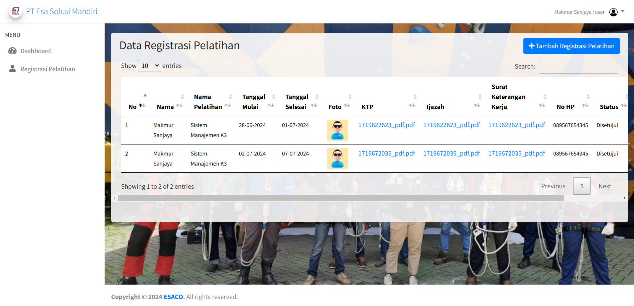Go to Dashboard menu item
The width and height of the screenshot is (634, 306).
click(x=35, y=51)
